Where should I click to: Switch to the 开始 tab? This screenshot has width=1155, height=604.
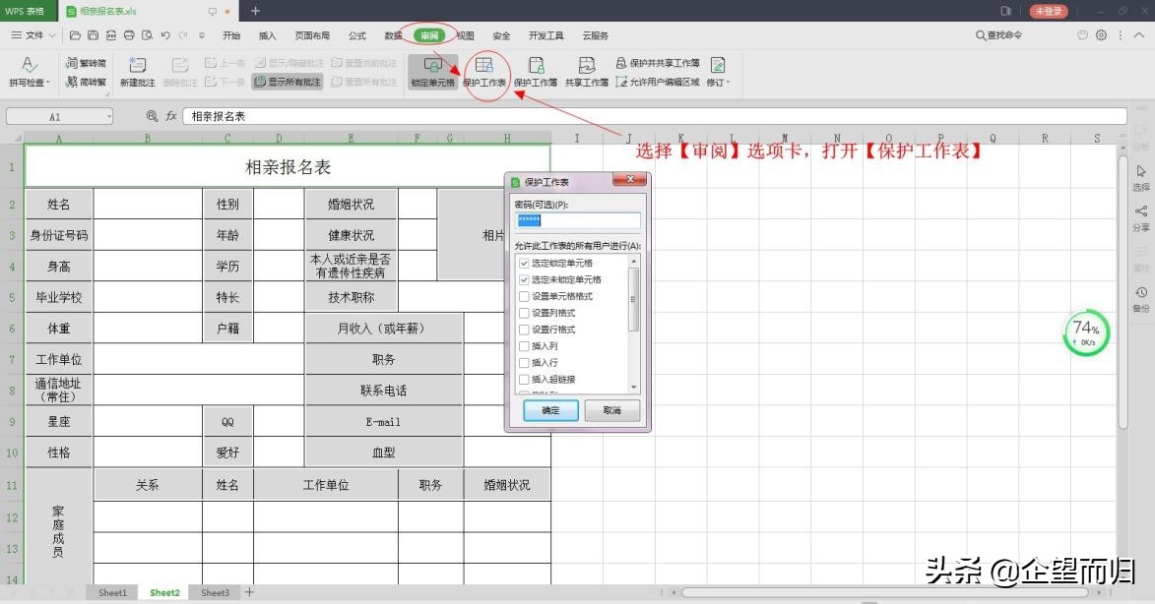[x=231, y=35]
